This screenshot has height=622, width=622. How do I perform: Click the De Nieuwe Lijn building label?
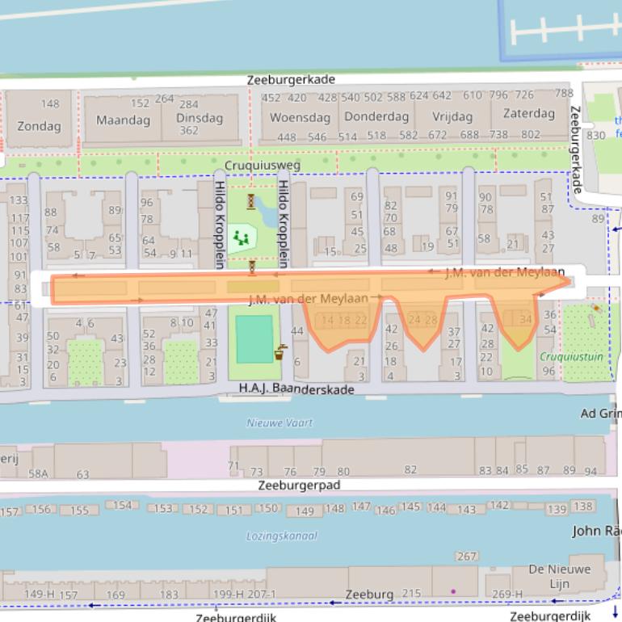pos(559,576)
